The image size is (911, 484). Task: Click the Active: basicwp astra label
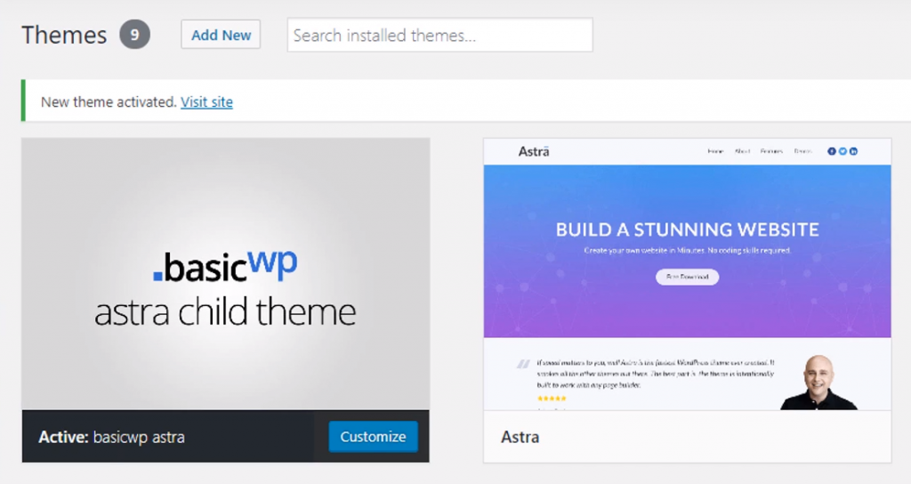point(111,437)
